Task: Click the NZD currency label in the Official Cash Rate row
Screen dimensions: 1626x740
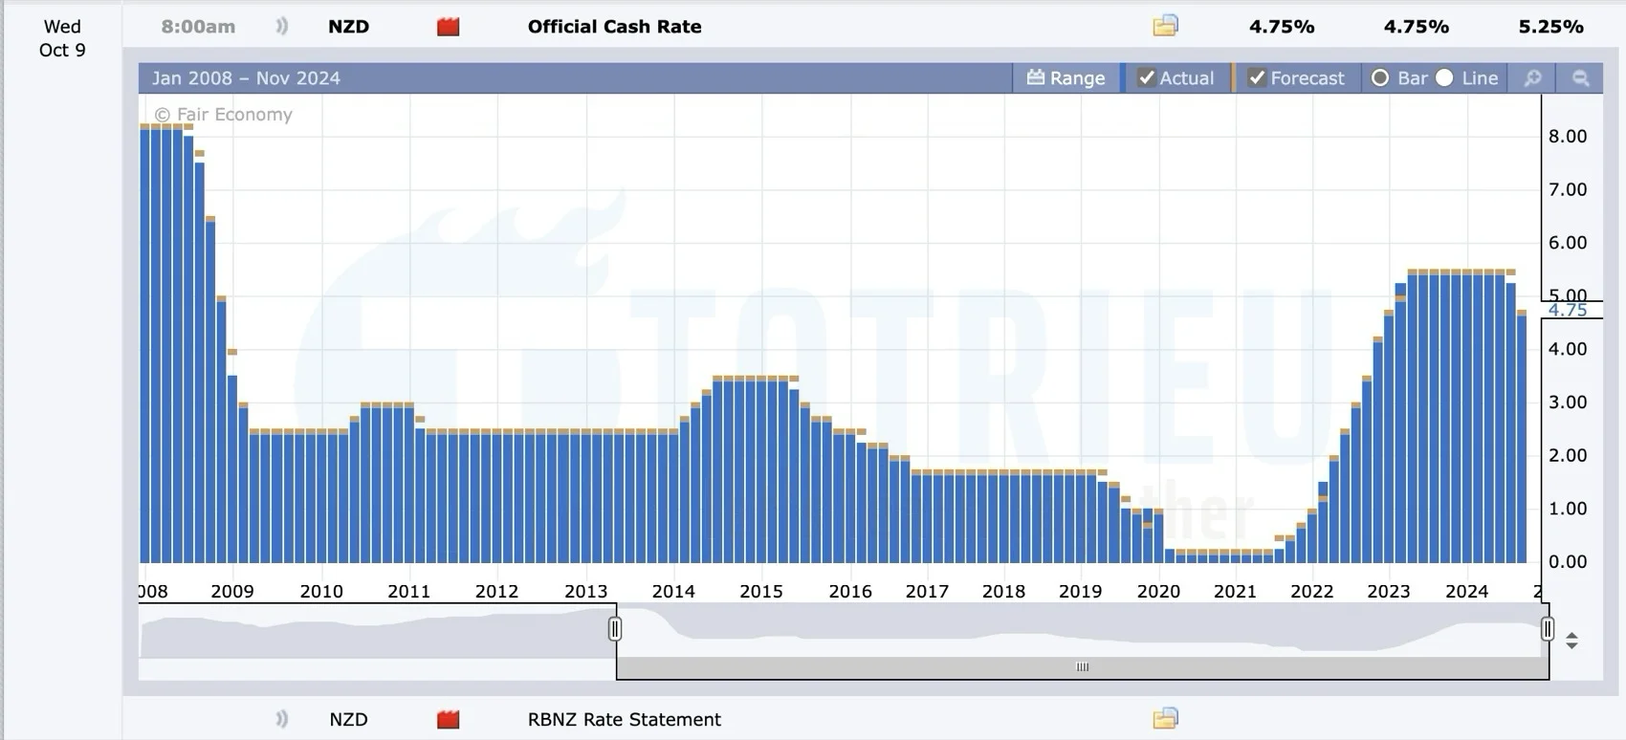Action: 348,27
